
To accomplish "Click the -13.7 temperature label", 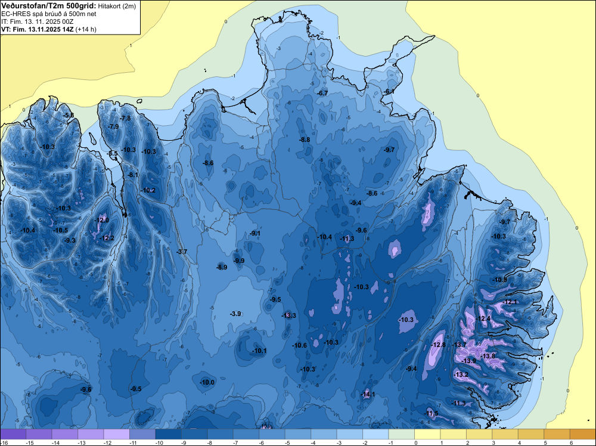I will click(459, 345).
